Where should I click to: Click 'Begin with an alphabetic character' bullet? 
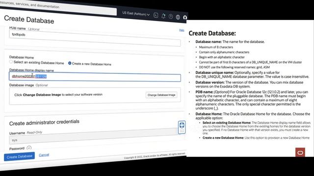[x=222, y=57]
